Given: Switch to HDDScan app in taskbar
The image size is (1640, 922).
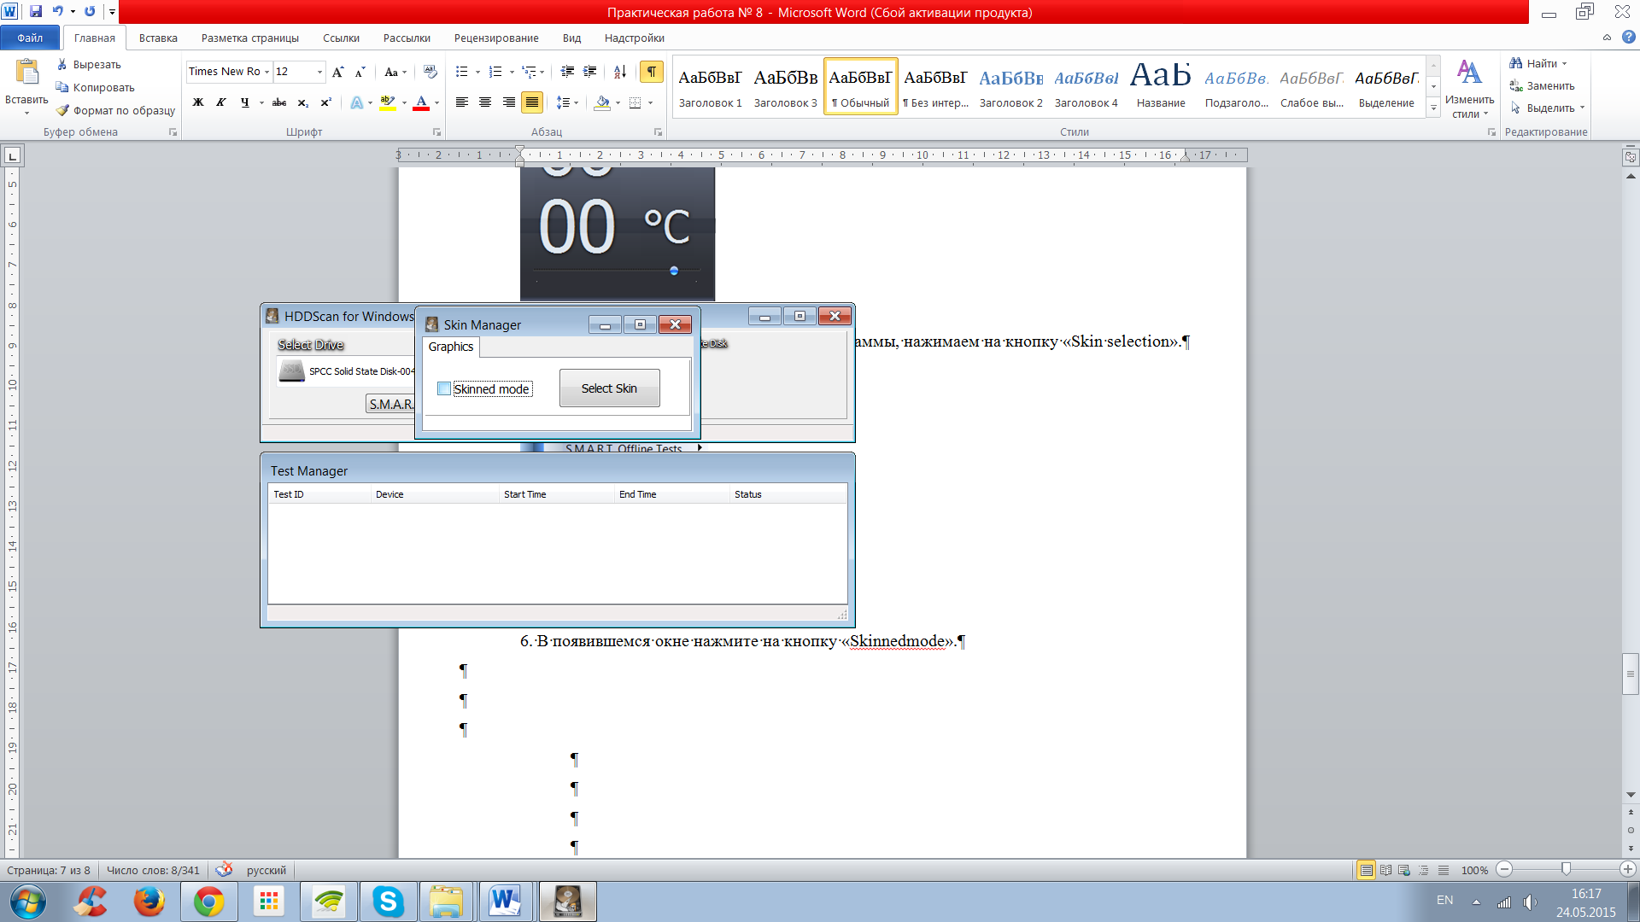Looking at the screenshot, I should [x=567, y=902].
